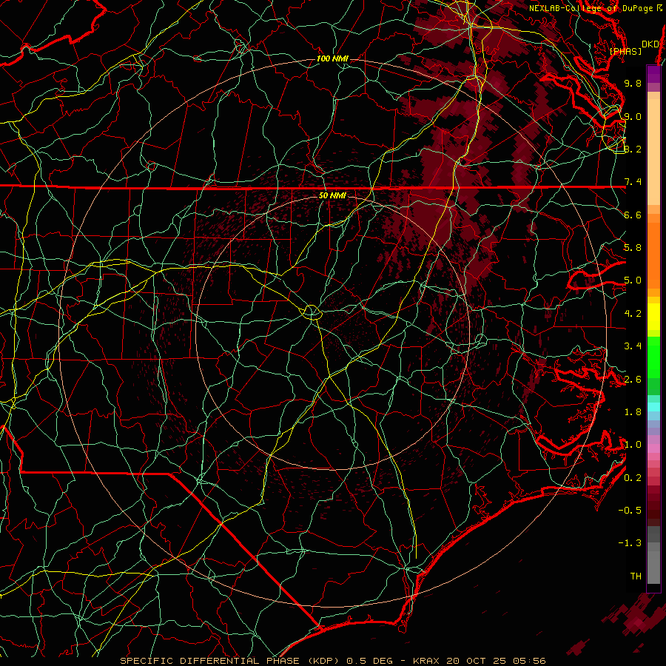Select the 9.0 value on color scale

[x=633, y=116]
